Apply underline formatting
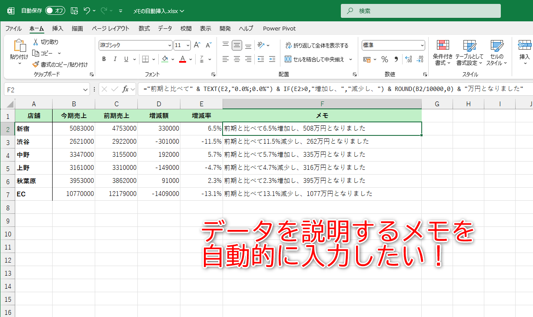533x317 pixels. point(126,59)
